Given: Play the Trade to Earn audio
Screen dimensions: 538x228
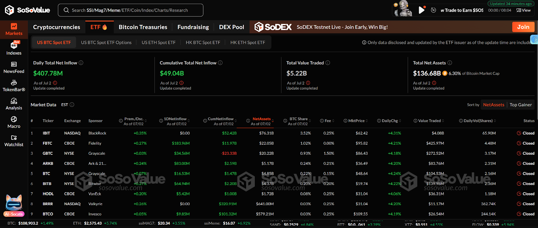Looking at the screenshot, I should click(x=421, y=10).
